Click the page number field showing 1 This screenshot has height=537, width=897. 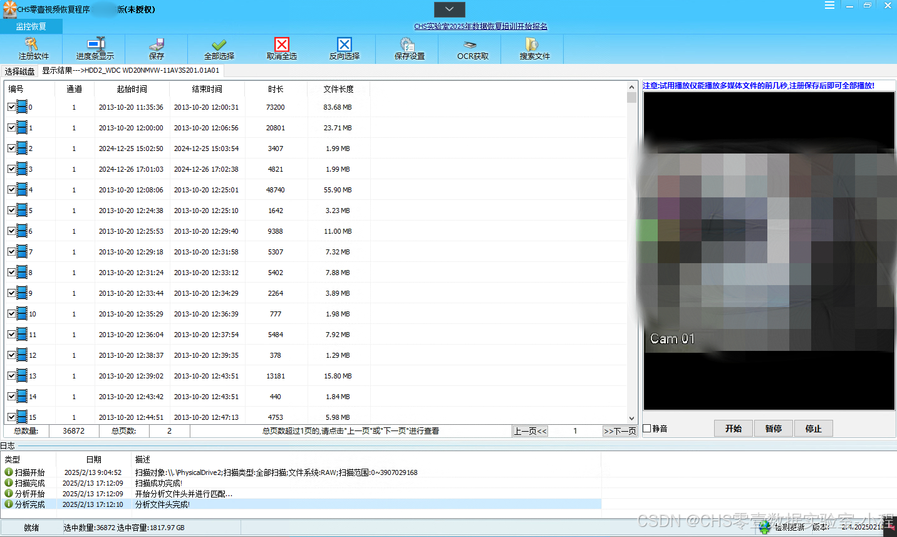click(575, 431)
